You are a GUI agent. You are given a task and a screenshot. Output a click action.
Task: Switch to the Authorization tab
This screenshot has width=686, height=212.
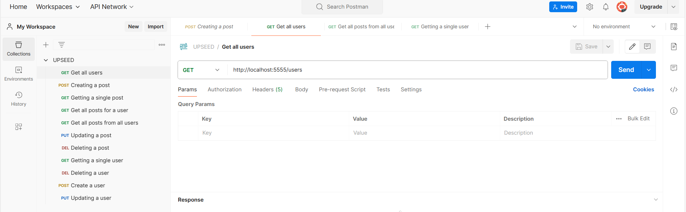pos(224,90)
